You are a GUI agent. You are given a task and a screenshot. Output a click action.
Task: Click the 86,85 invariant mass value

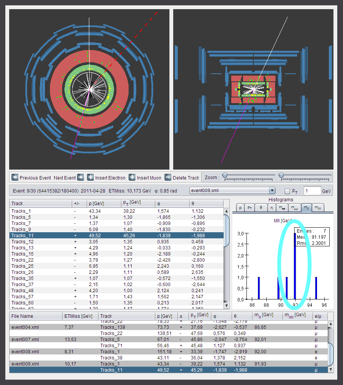260,327
